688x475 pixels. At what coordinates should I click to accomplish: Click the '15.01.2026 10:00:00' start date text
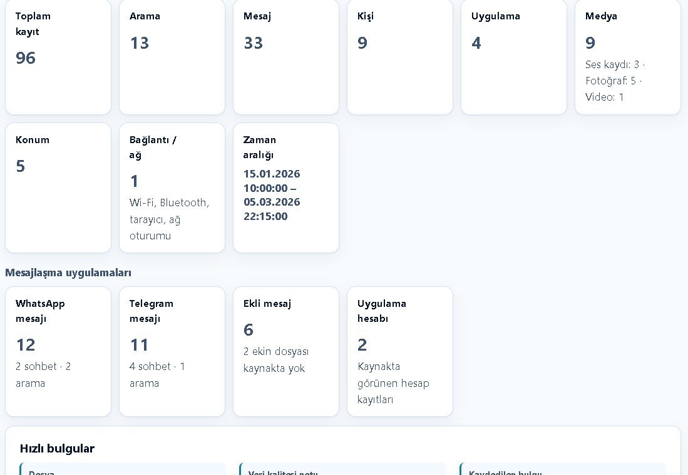click(272, 181)
